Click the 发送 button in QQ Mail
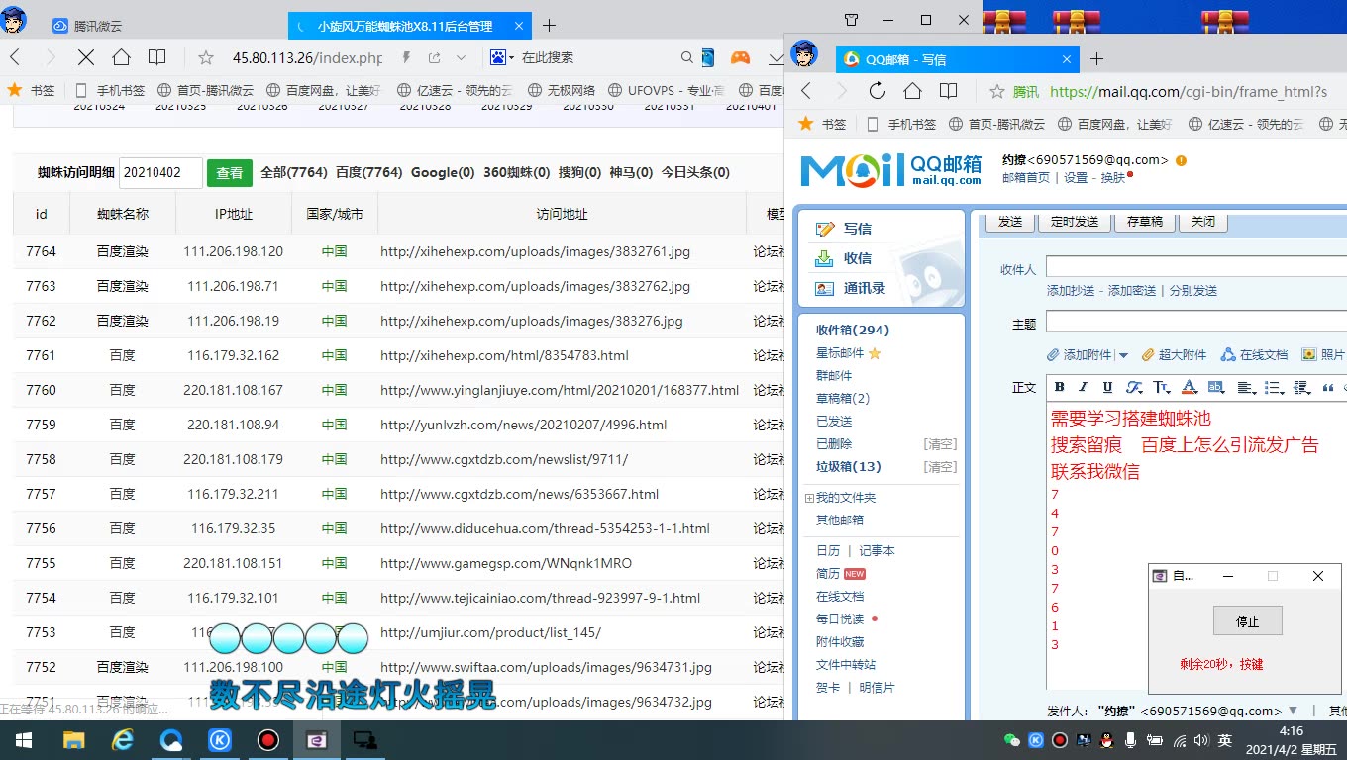This screenshot has width=1347, height=760. coord(1010,222)
